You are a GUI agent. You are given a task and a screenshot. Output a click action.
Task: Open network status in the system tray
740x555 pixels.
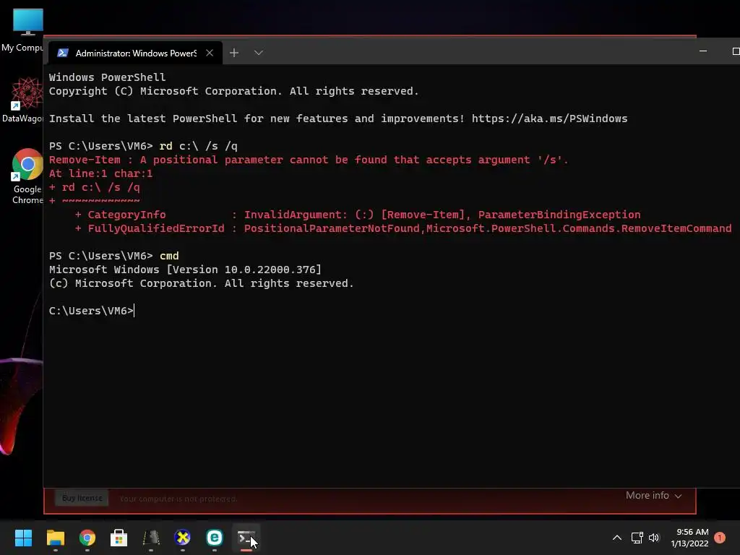click(x=637, y=538)
